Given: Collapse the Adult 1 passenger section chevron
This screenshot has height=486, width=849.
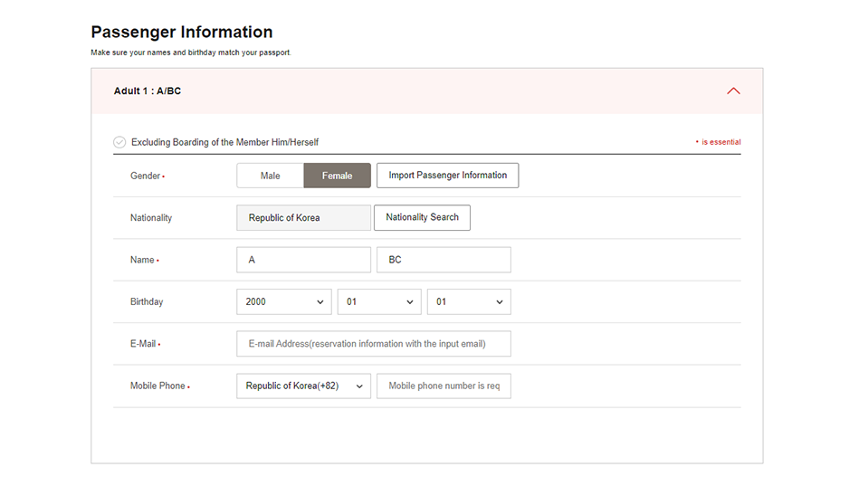Looking at the screenshot, I should point(733,91).
